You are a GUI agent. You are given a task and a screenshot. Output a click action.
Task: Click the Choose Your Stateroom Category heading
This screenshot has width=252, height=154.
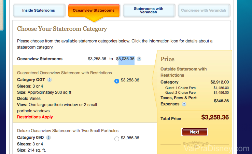point(62,29)
